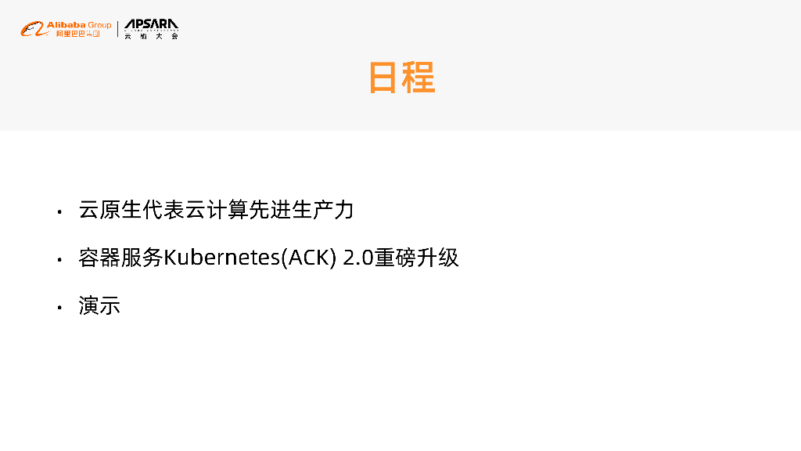Click the 云原生 words in first bullet

coord(110,210)
